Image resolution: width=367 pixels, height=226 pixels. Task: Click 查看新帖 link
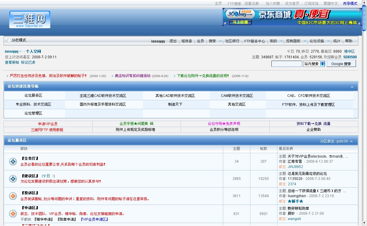[12, 62]
